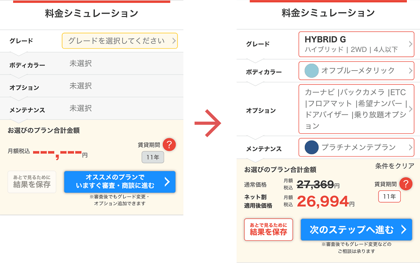Click the red help icon in left panel
This screenshot has width=420, height=263.
coord(169,145)
